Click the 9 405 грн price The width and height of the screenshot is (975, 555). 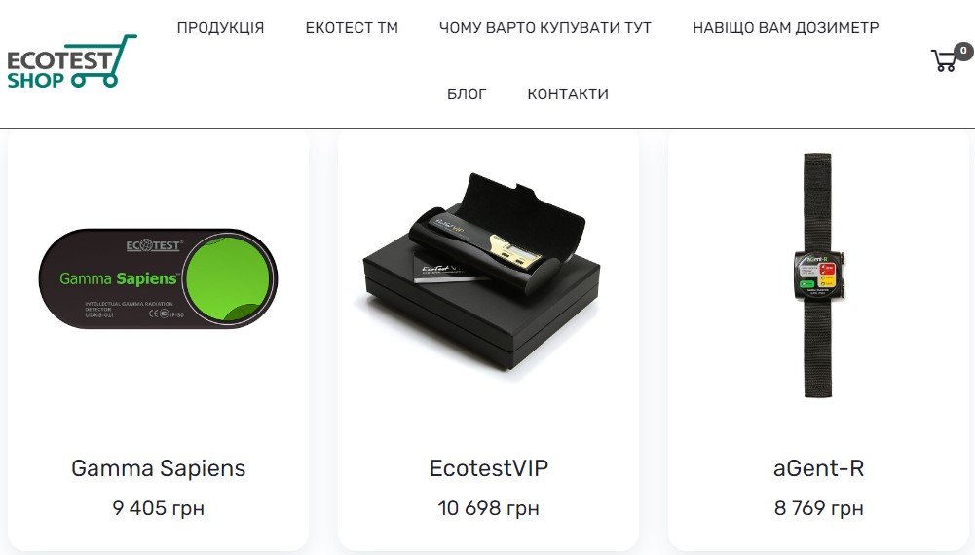pyautogui.click(x=159, y=507)
